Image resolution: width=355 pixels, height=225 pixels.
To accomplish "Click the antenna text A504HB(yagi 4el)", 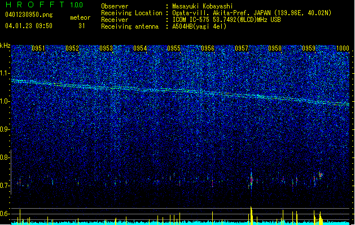I will tap(199, 26).
